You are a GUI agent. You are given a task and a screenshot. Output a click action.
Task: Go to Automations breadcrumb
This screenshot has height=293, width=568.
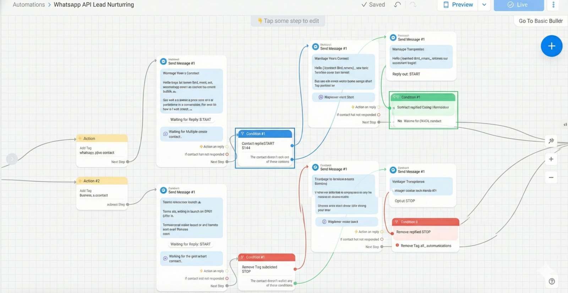pos(29,5)
